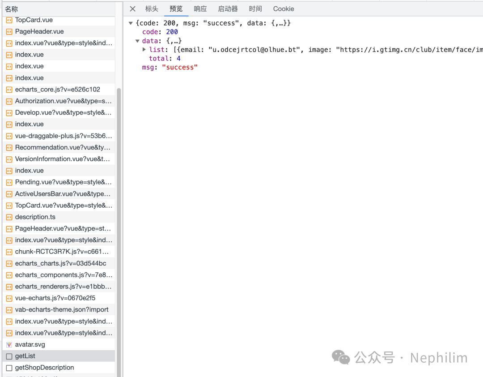This screenshot has width=483, height=377.
Task: Click the icon beside ActiveUsersBar.vue request
Action: click(x=9, y=194)
